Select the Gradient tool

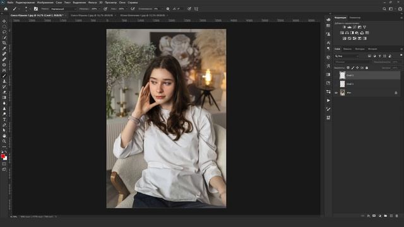click(x=4, y=98)
